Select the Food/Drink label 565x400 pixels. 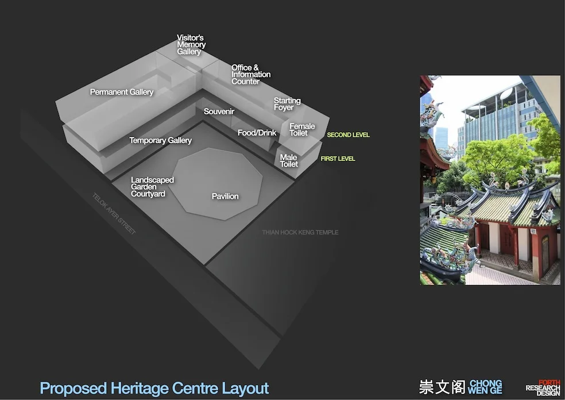[257, 133]
